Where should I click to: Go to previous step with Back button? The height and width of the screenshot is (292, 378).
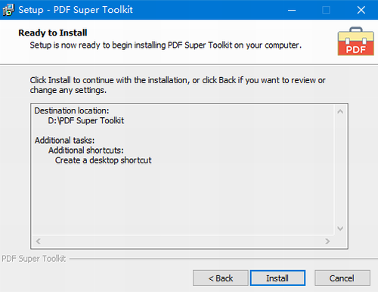pyautogui.click(x=221, y=278)
